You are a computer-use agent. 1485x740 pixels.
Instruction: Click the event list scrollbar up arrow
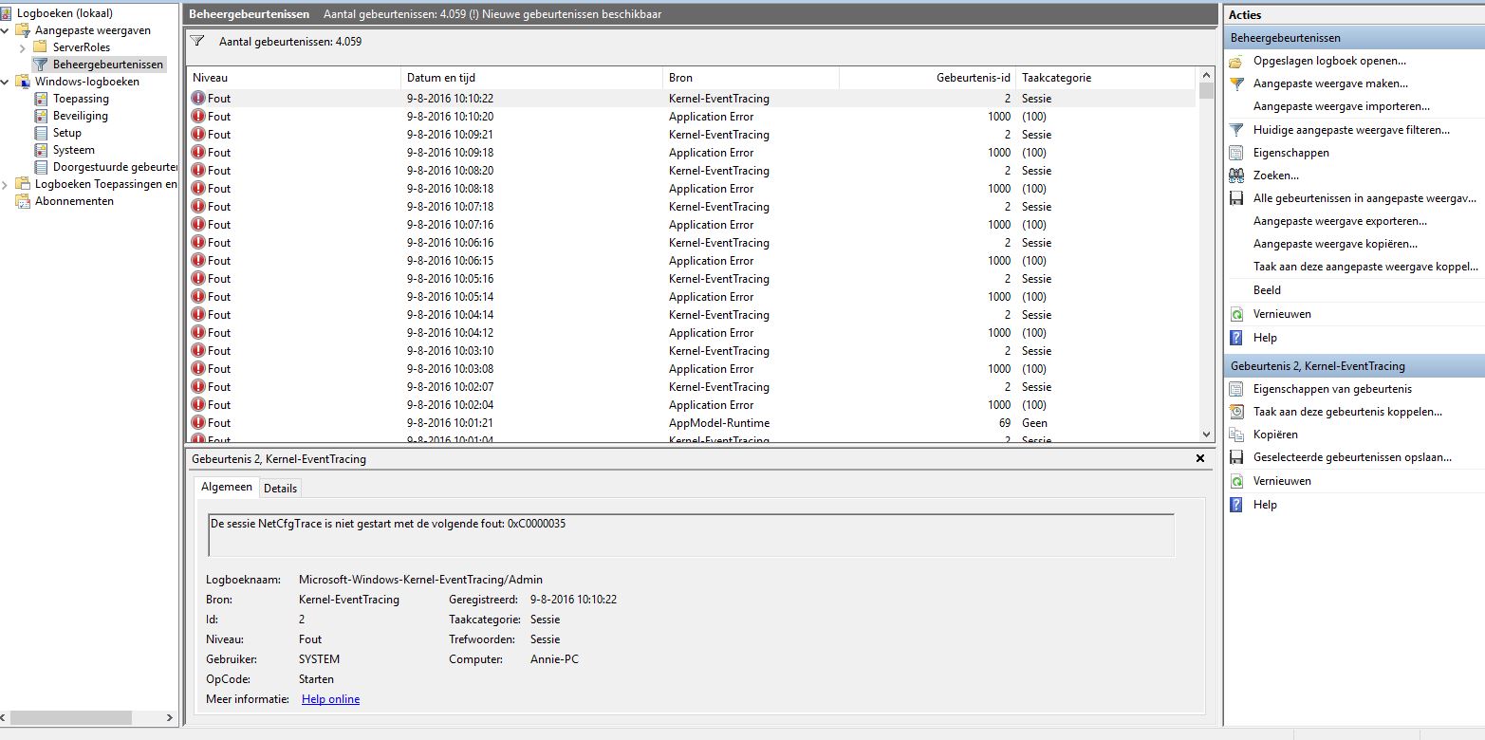point(1207,75)
